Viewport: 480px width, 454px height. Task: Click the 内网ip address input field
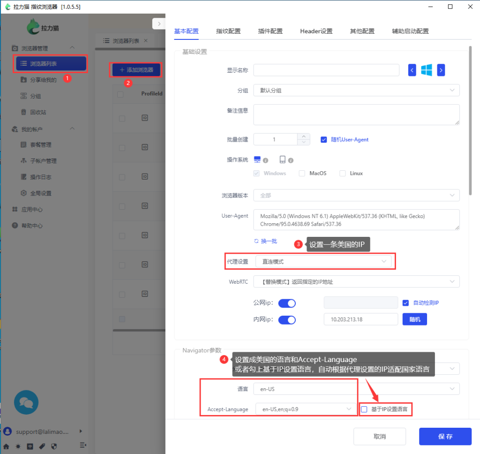click(361, 319)
